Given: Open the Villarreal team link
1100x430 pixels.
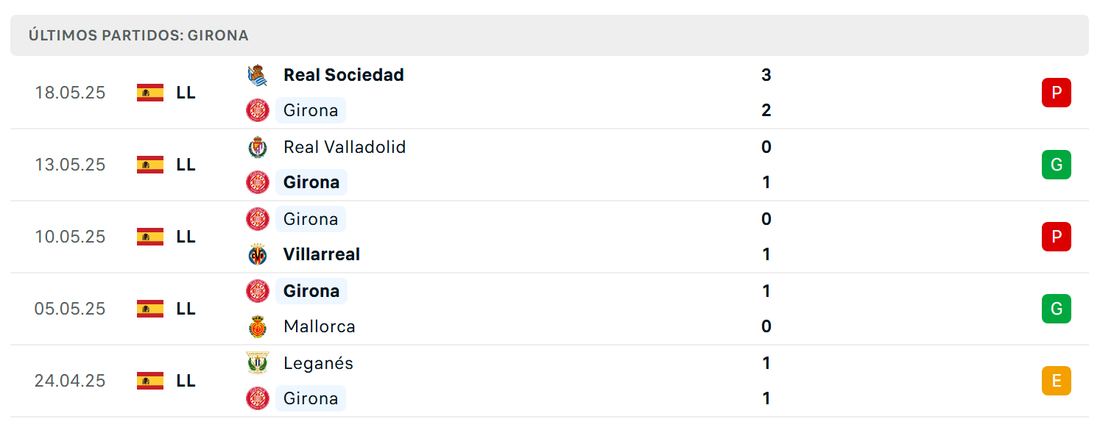Looking at the screenshot, I should (322, 254).
